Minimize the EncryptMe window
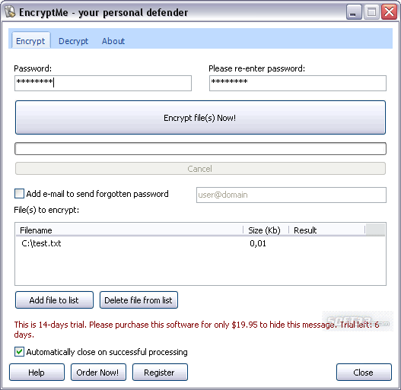 (354, 12)
